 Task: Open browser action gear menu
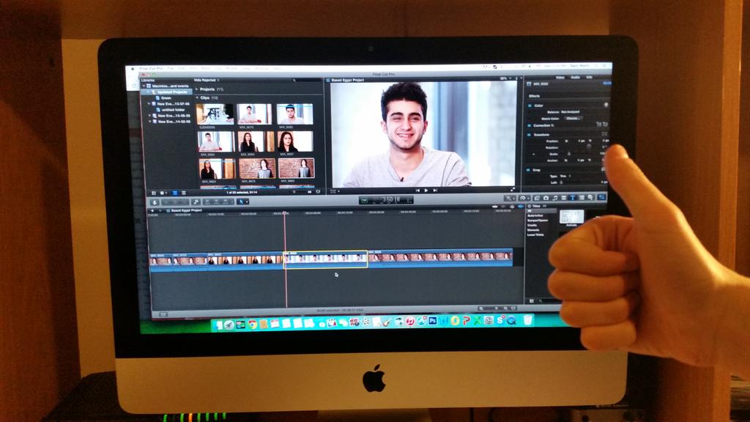163,193
